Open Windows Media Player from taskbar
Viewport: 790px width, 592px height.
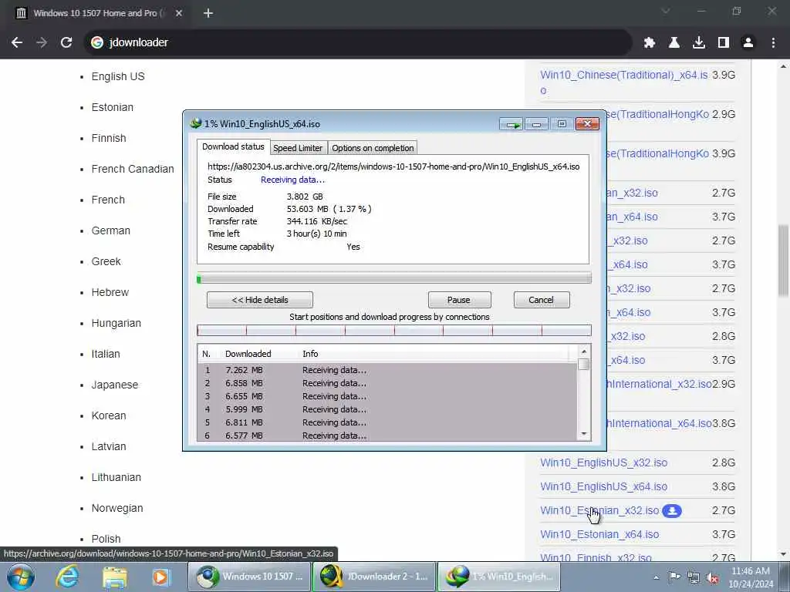click(160, 577)
